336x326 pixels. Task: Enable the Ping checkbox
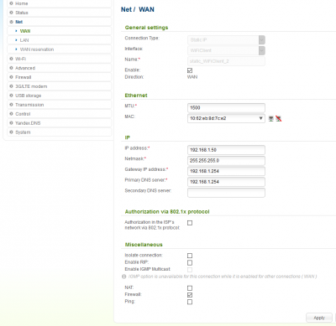[x=190, y=302]
